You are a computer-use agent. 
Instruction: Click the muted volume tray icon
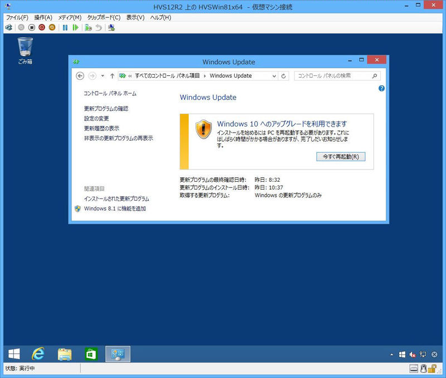tap(413, 355)
